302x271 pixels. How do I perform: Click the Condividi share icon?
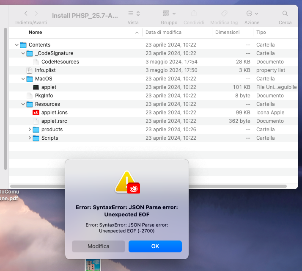pyautogui.click(x=194, y=14)
